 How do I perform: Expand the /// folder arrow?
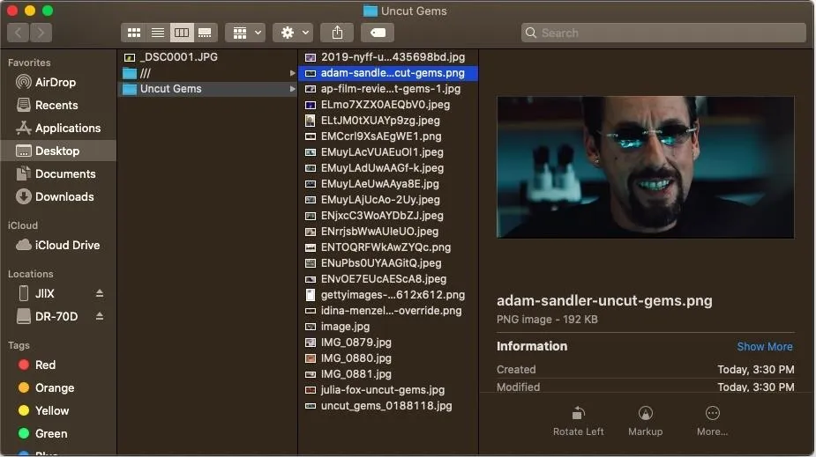click(293, 73)
